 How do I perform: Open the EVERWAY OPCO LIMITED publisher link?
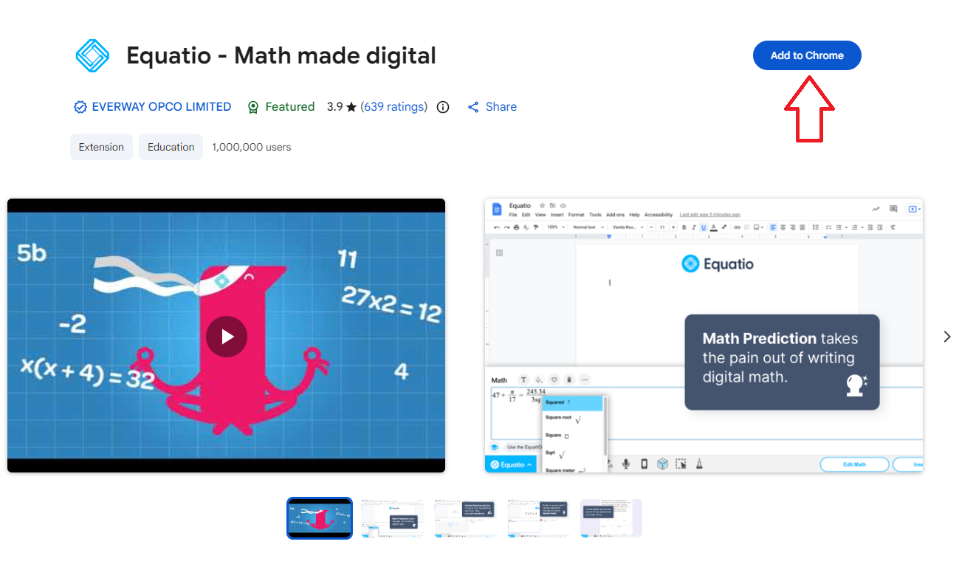[x=161, y=107]
